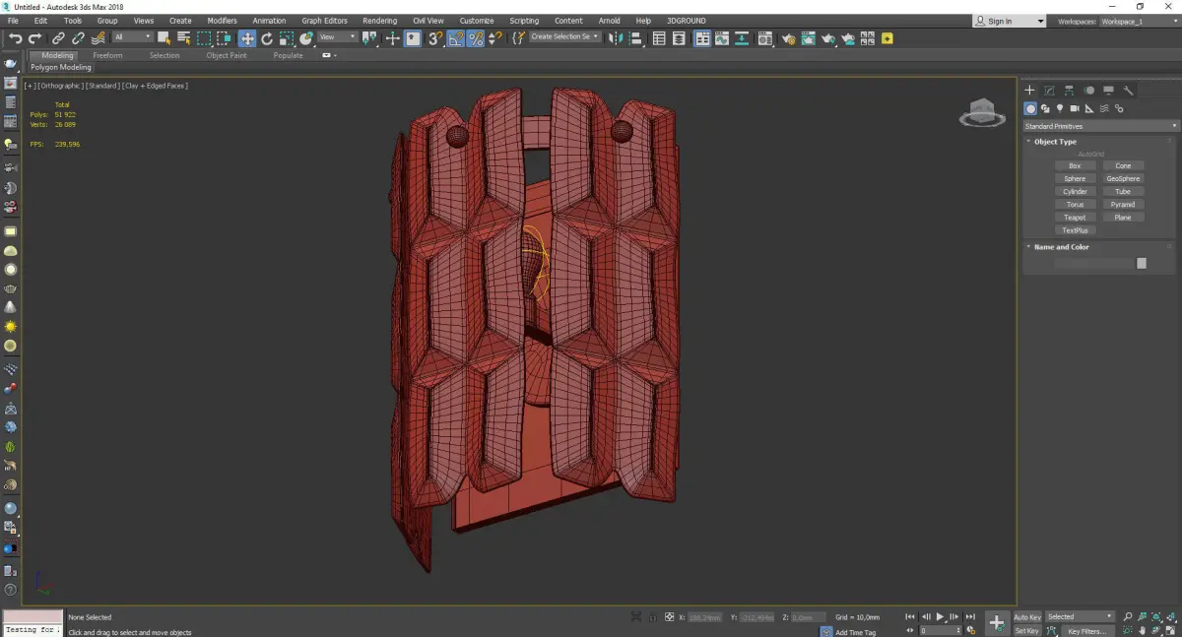The image size is (1182, 637).
Task: Toggle the 3D Snaps button
Action: coord(434,38)
